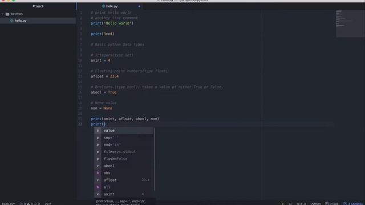Collapse the bpython project folder
365x205 pixels.
point(2,14)
